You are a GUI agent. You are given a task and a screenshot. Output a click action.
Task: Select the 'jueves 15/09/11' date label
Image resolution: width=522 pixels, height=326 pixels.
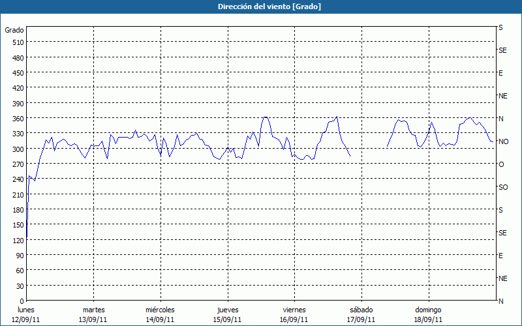[227, 314]
